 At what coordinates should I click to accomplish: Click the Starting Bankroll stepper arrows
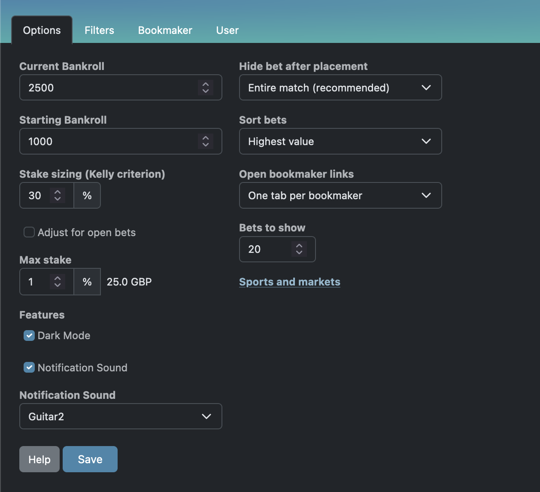206,141
